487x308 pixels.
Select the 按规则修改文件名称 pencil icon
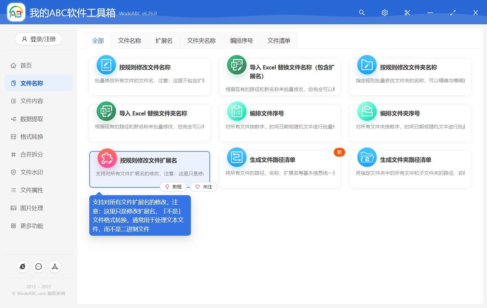(x=106, y=65)
